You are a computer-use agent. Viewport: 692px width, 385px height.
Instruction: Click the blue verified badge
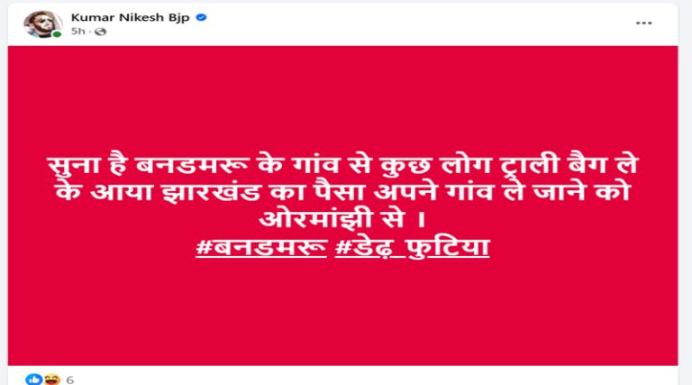[x=201, y=17]
